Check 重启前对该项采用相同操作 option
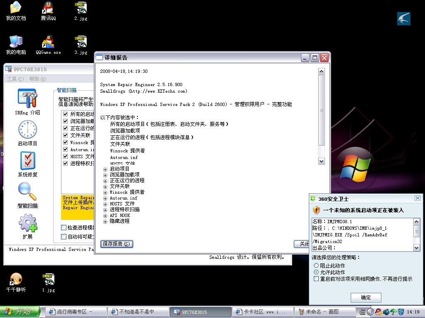Image resolution: width=425 pixels, height=318 pixels. click(x=316, y=279)
